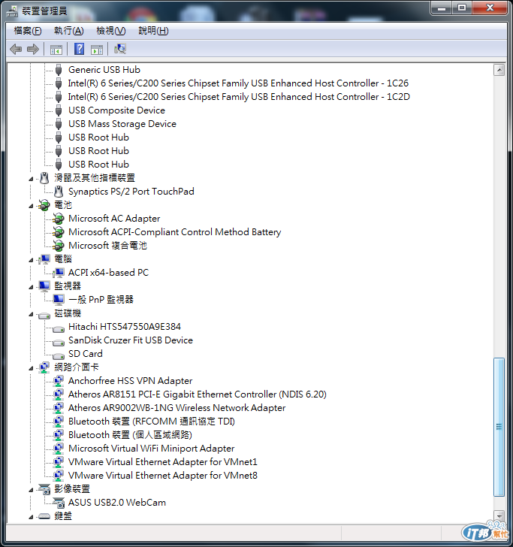Open the blue question-mark Help toolbar icon

(x=79, y=49)
